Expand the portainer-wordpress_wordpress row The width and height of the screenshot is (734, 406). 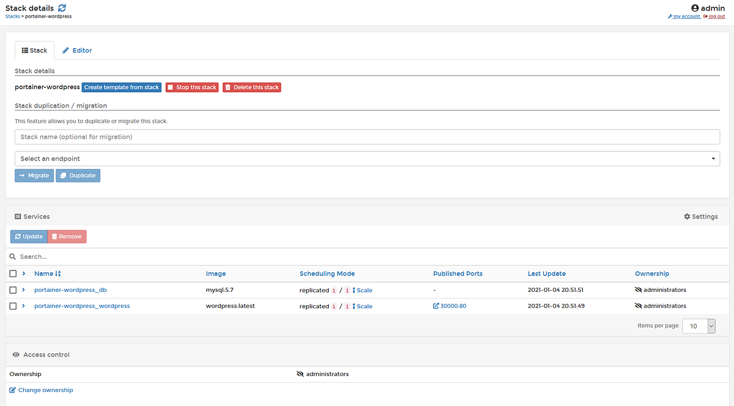click(x=24, y=306)
